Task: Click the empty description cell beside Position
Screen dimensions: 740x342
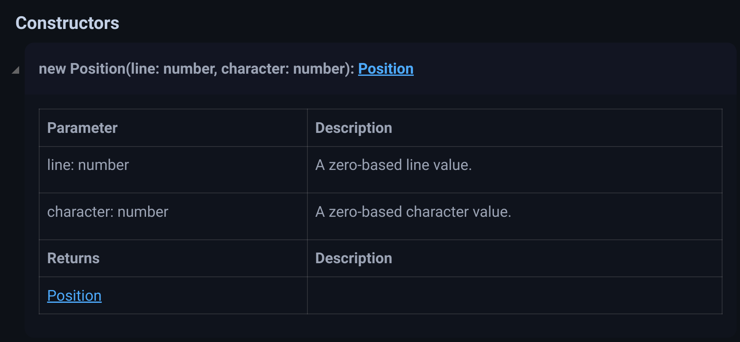Action: [514, 296]
